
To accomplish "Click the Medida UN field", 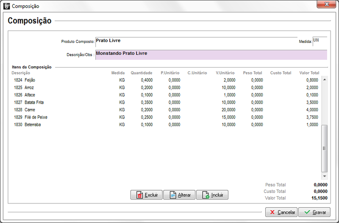I will [x=320, y=41].
